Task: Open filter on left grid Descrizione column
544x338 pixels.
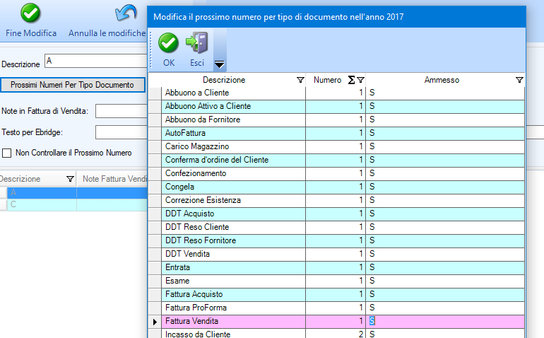Action: tap(69, 180)
